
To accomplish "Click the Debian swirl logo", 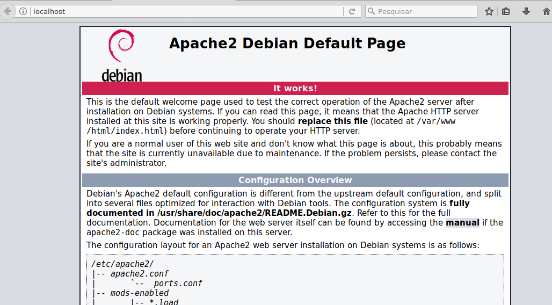I will coord(121,46).
